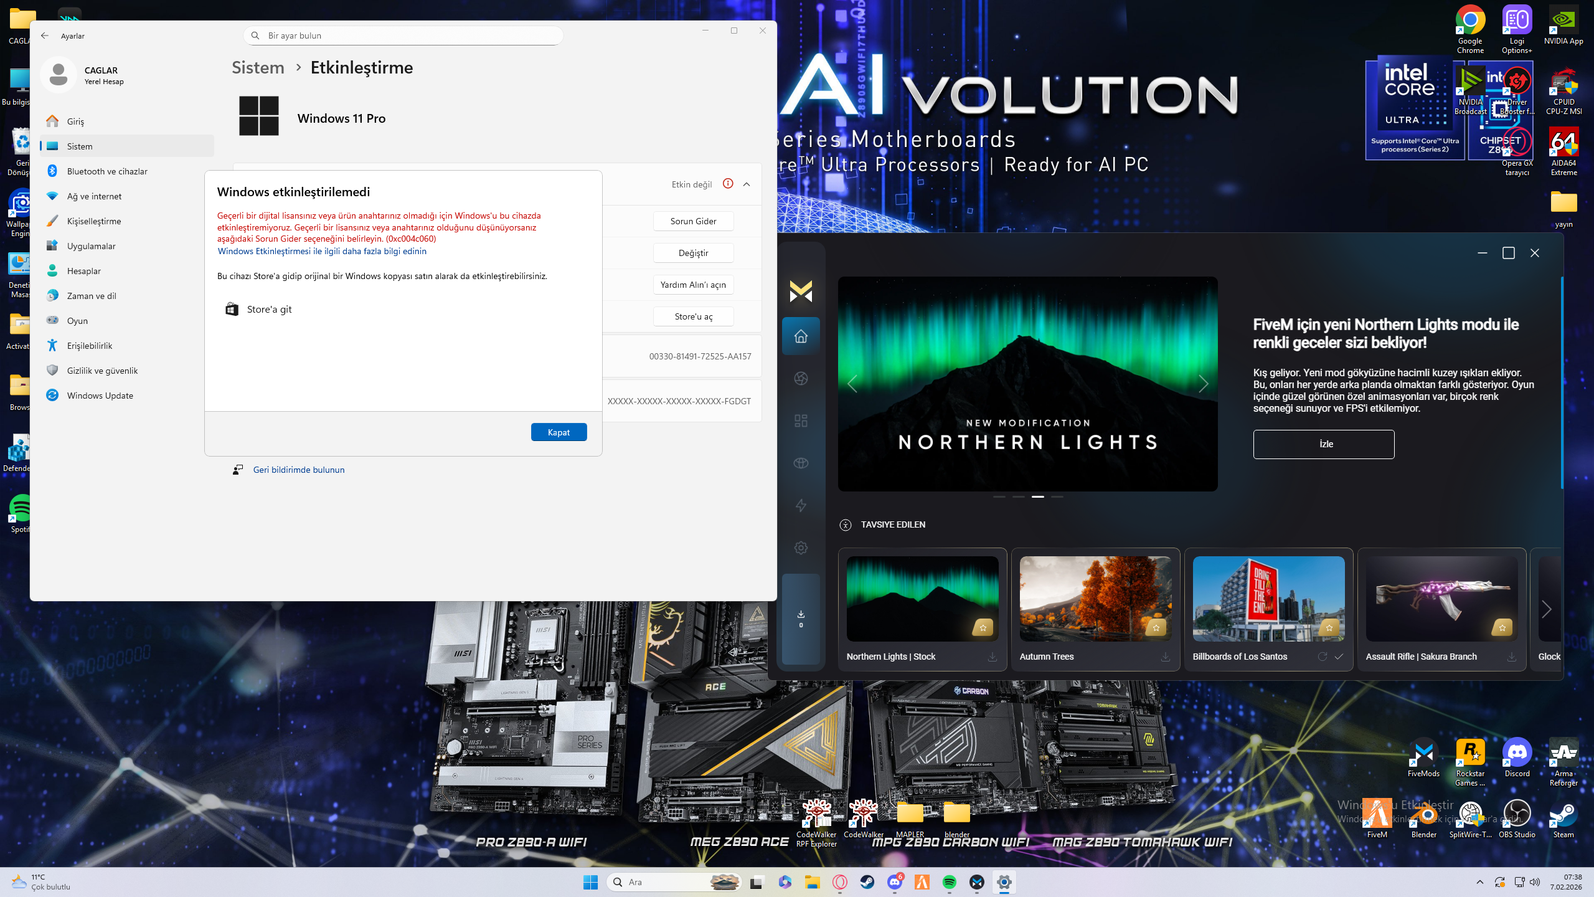
Task: Open Ağ ve internet settings
Action: (x=127, y=196)
